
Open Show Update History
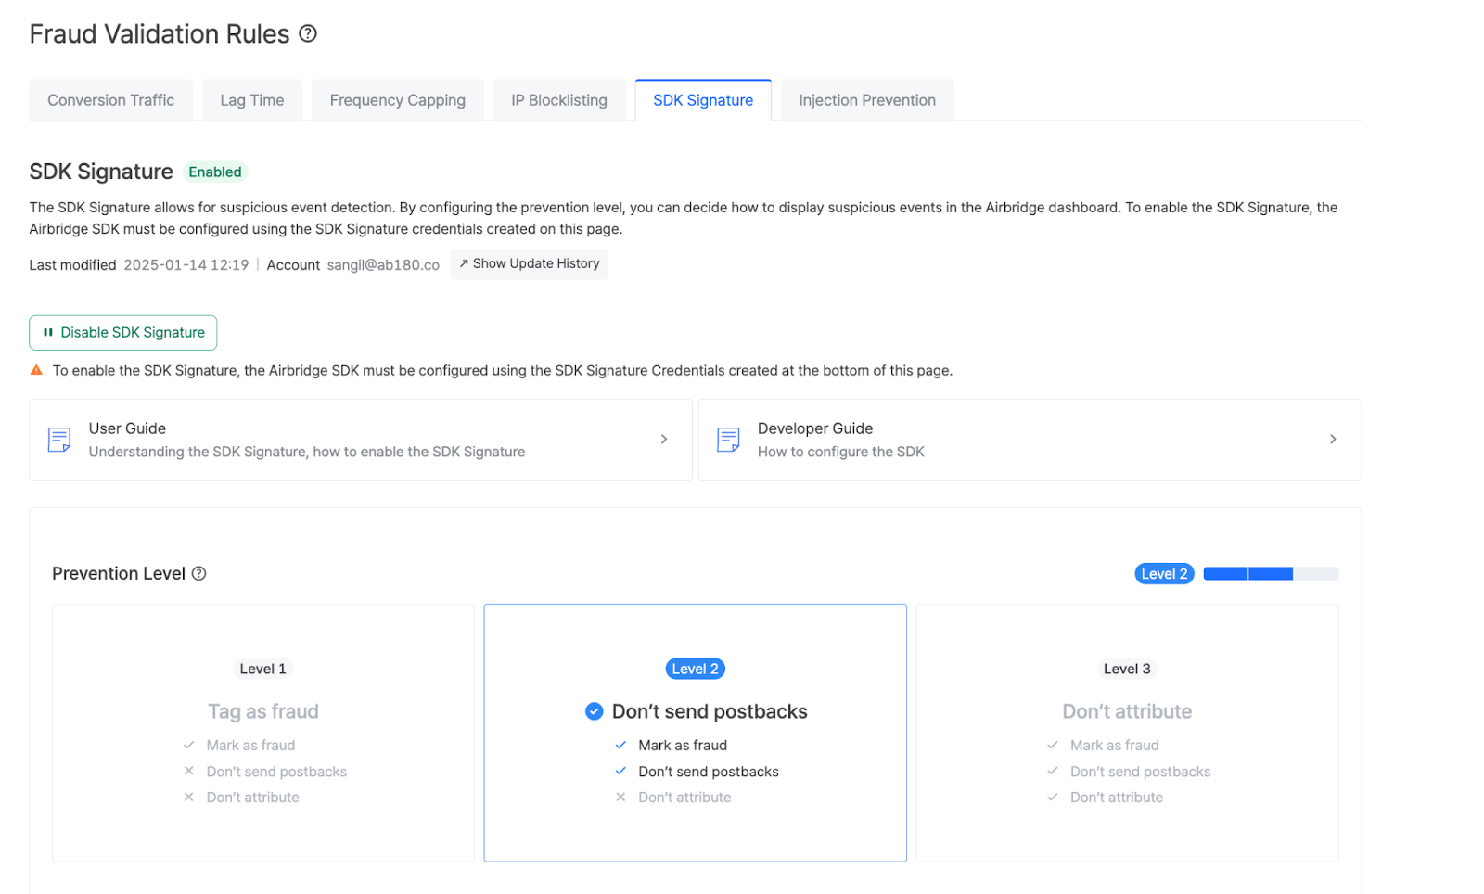pyautogui.click(x=529, y=263)
